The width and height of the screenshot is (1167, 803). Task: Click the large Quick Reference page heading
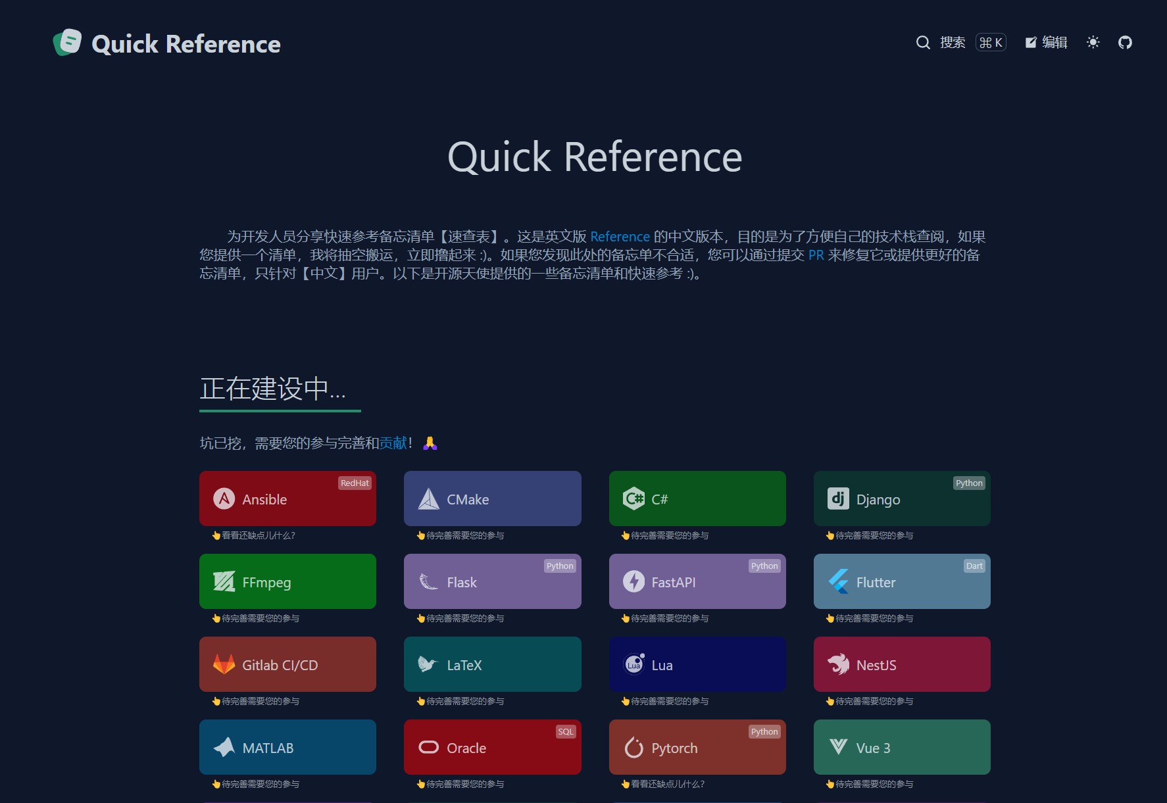point(595,158)
